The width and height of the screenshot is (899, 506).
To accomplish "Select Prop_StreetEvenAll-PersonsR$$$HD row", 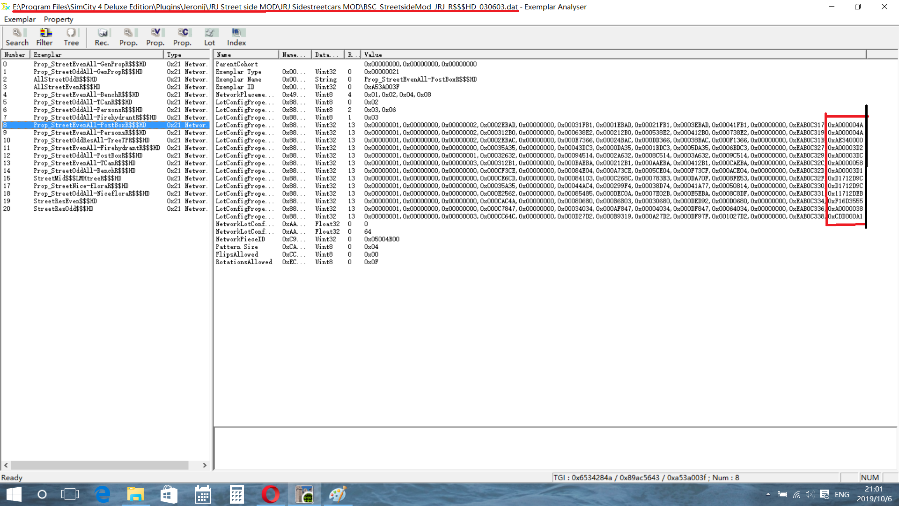I will coord(105,133).
